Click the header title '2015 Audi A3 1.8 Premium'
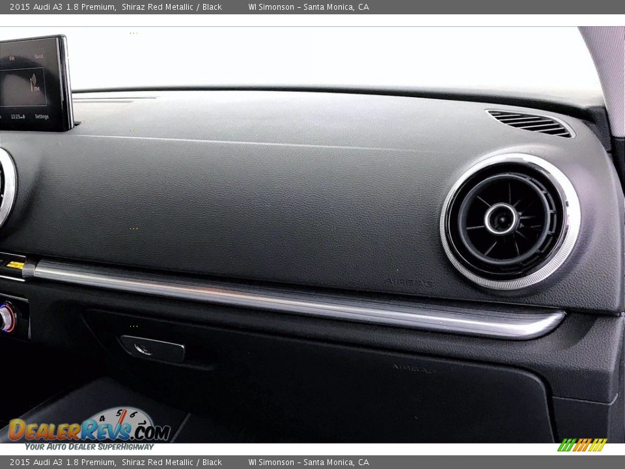 [x=62, y=7]
